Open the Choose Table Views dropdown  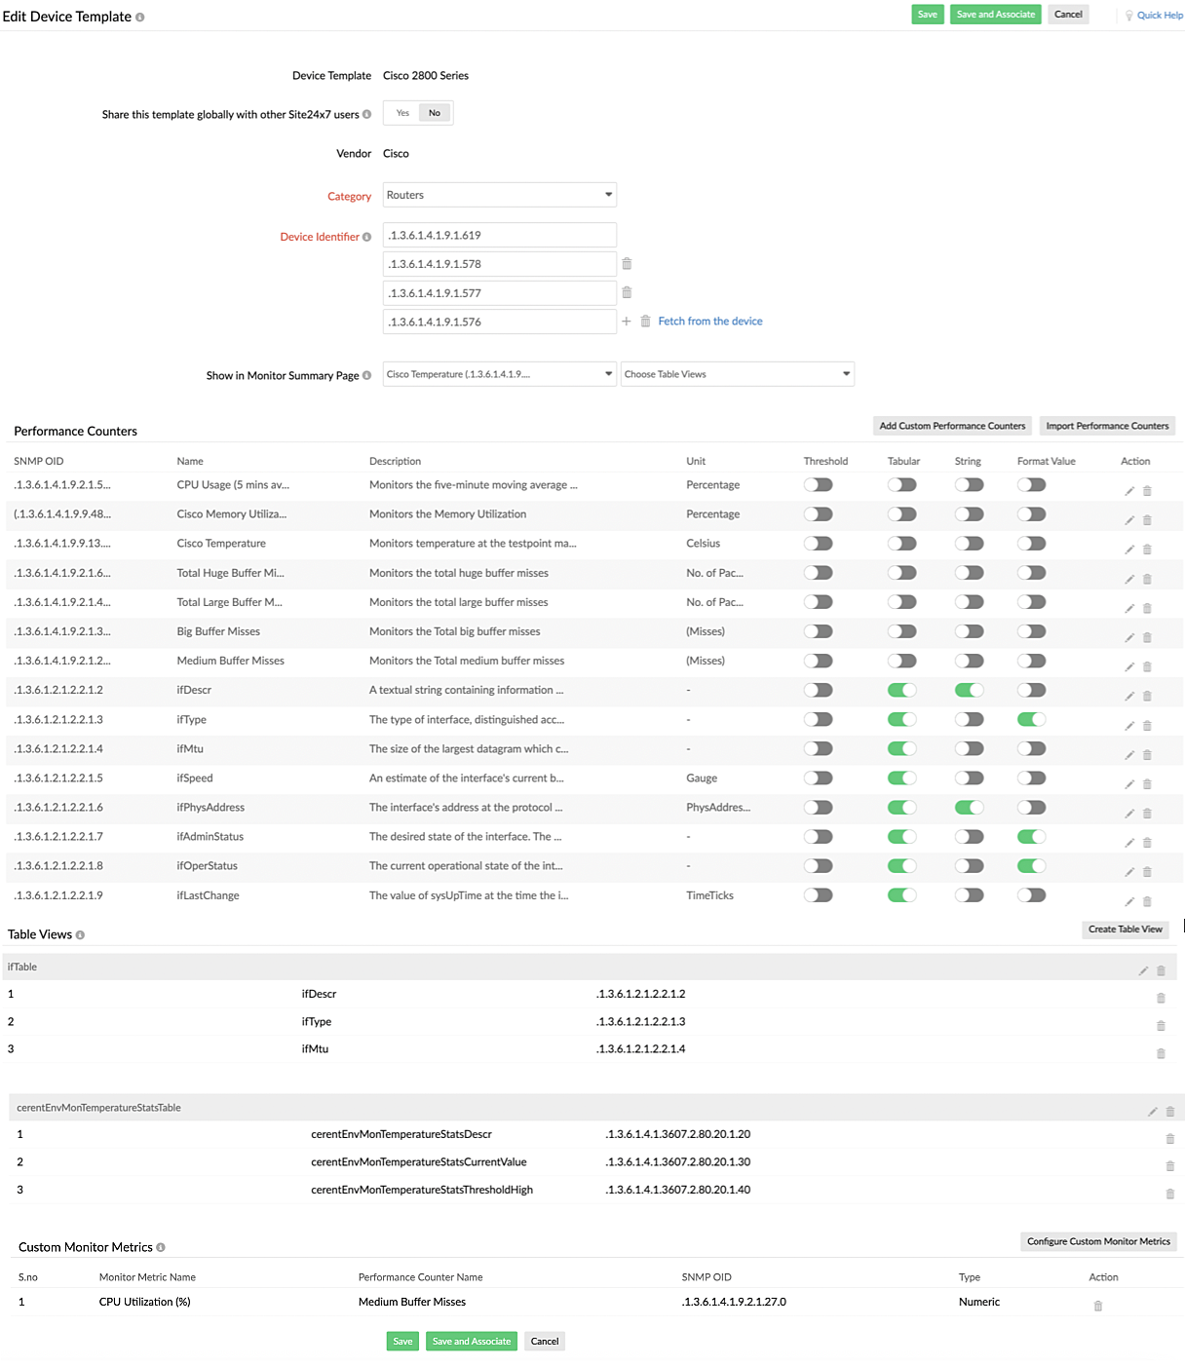(737, 374)
